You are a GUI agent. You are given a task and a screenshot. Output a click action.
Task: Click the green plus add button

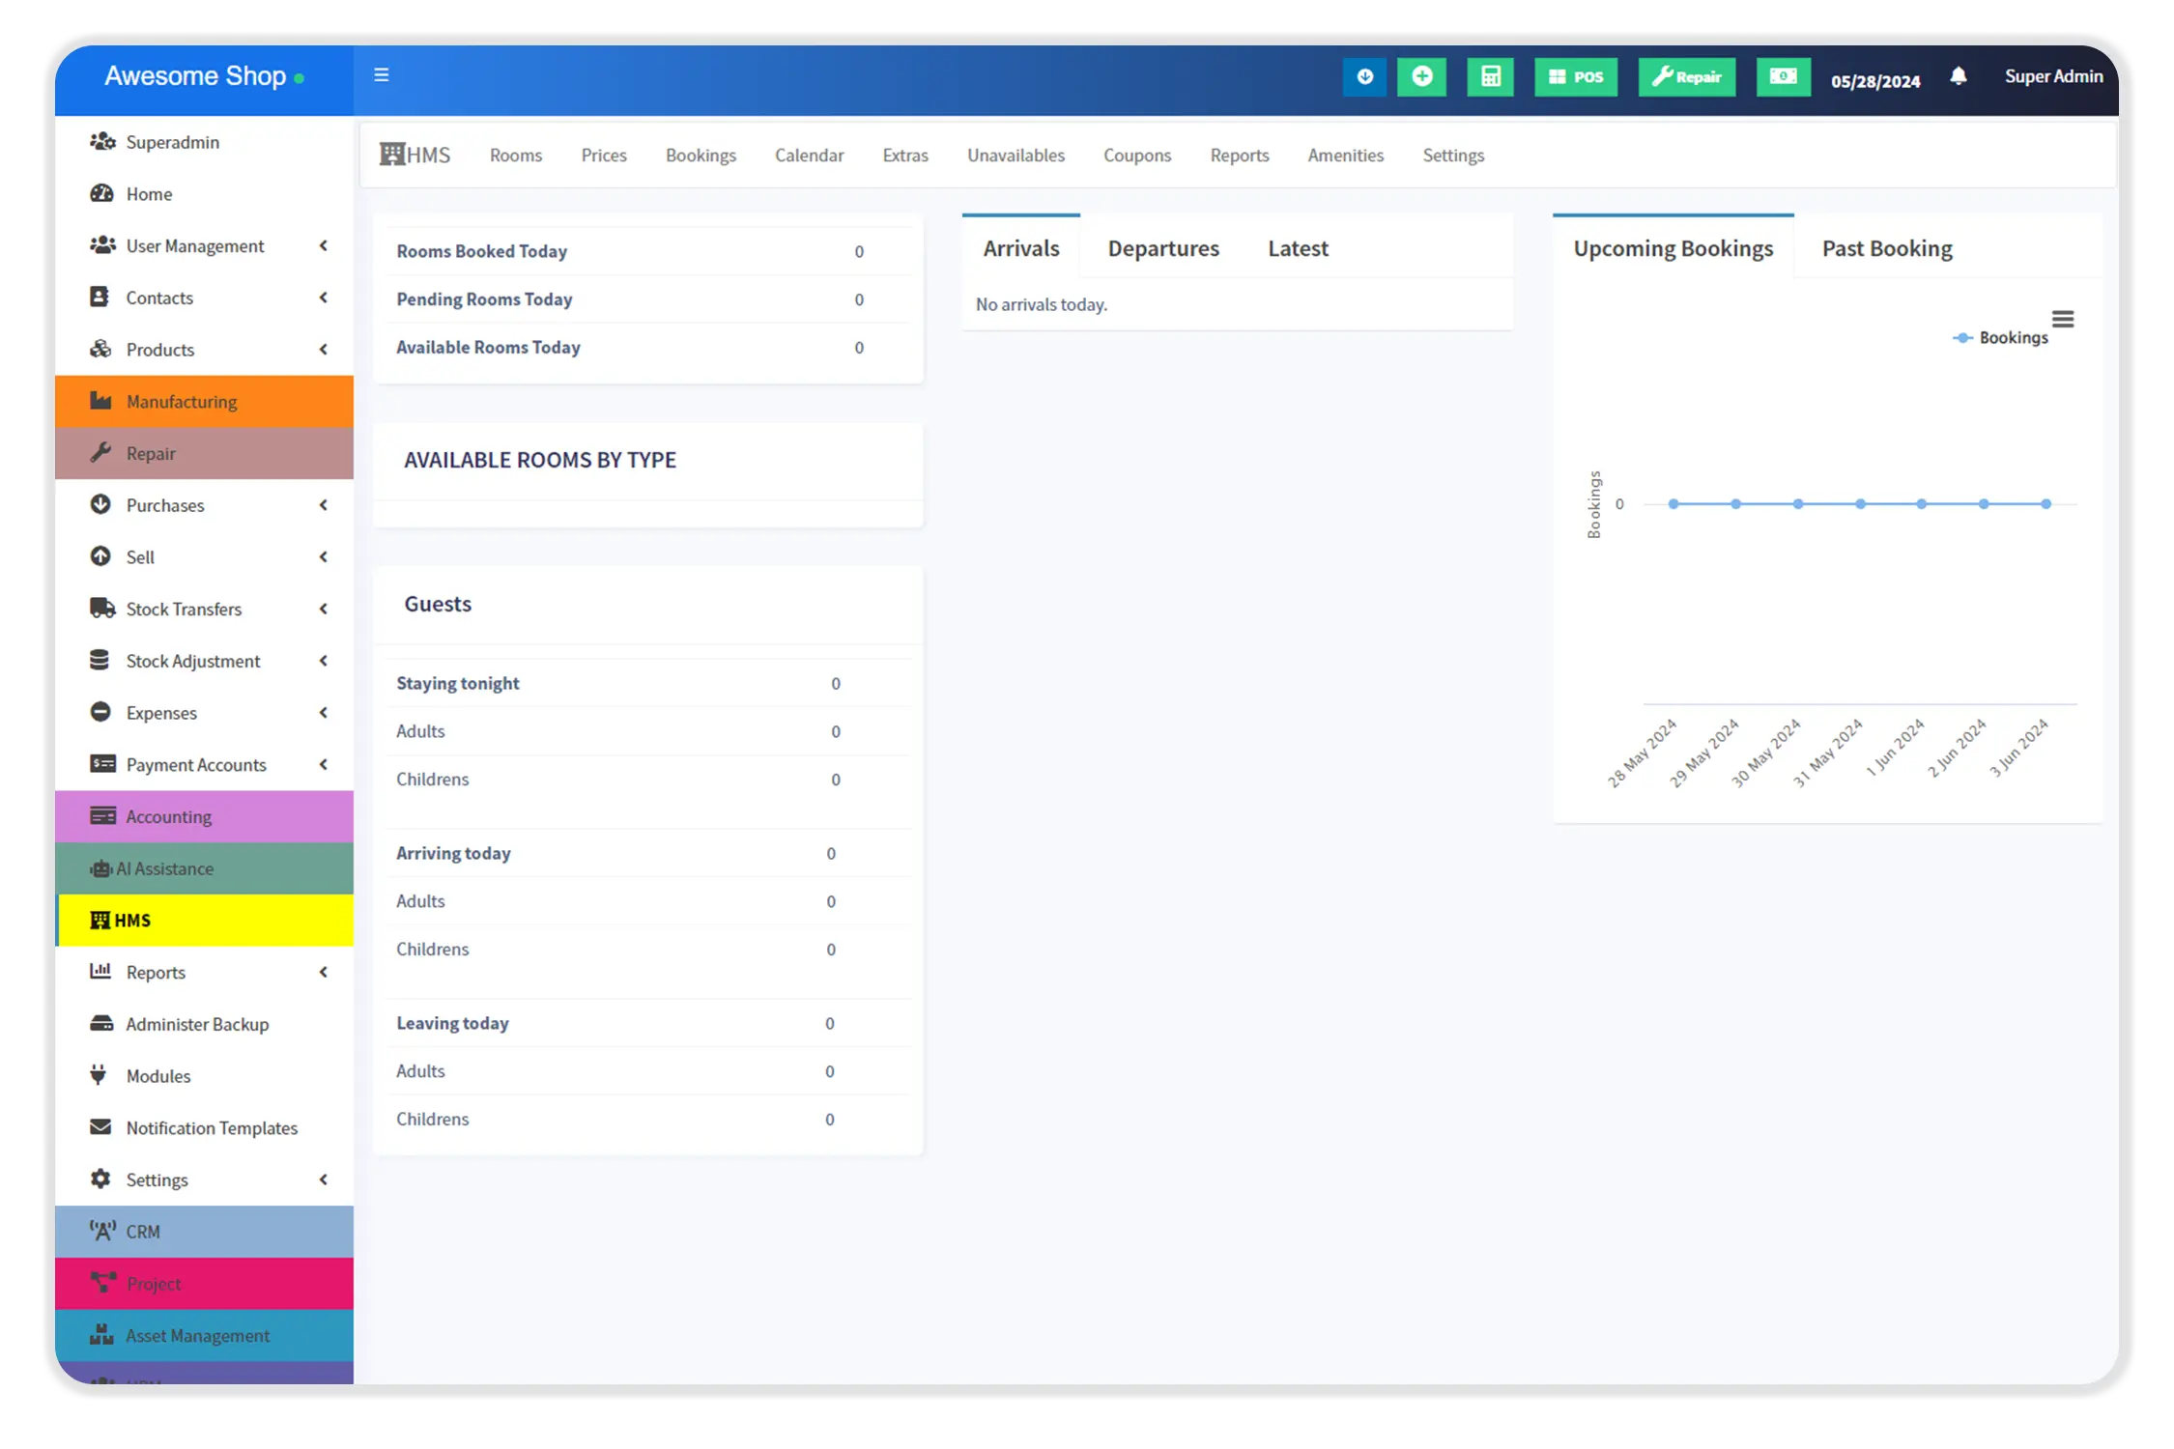pos(1421,77)
